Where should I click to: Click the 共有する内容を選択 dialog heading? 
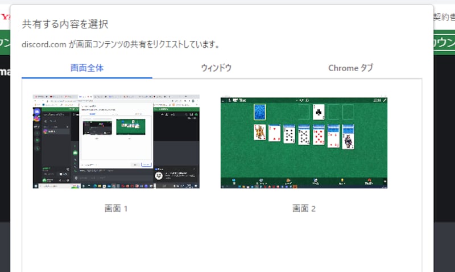point(65,24)
